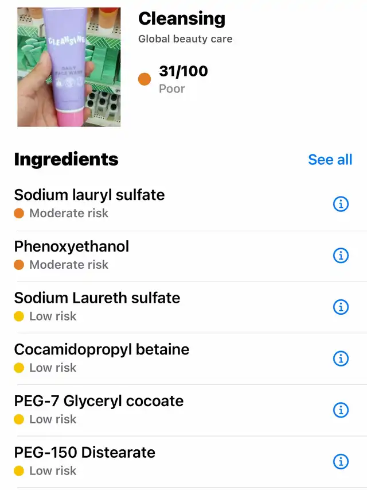Tap the Global beauty care brand name
This screenshot has height=490, width=367.
[x=185, y=38]
